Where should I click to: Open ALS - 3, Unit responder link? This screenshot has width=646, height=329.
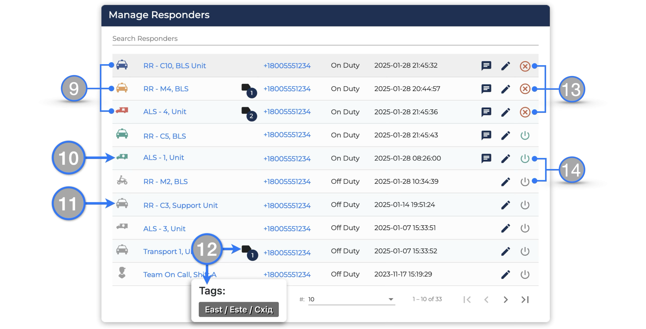tap(164, 229)
